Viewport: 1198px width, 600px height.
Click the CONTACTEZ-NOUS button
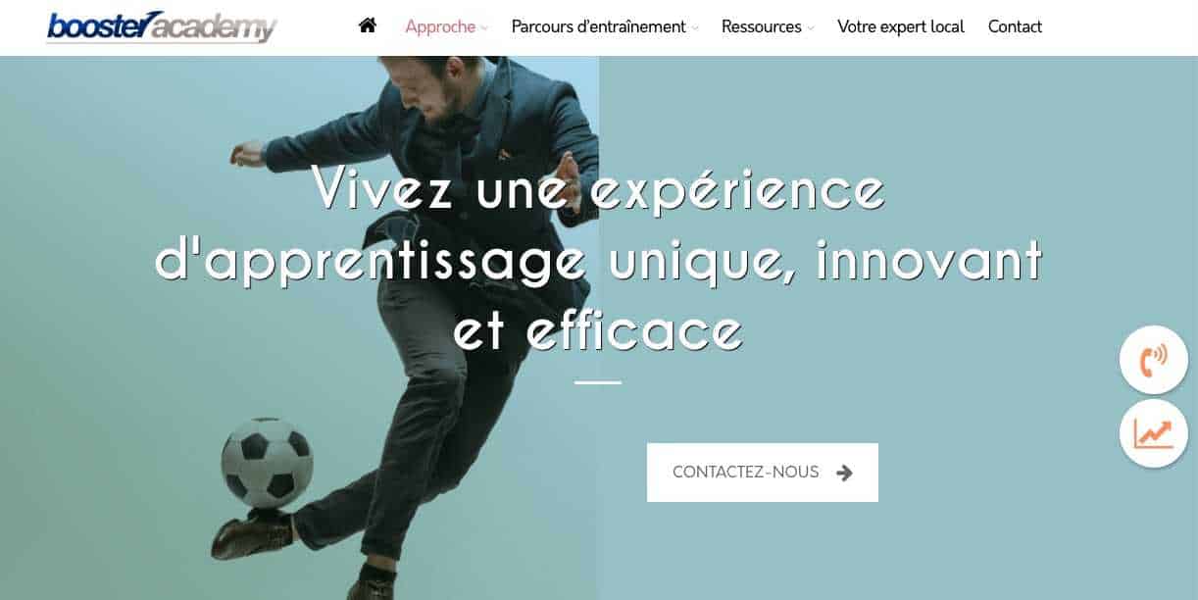click(x=763, y=473)
